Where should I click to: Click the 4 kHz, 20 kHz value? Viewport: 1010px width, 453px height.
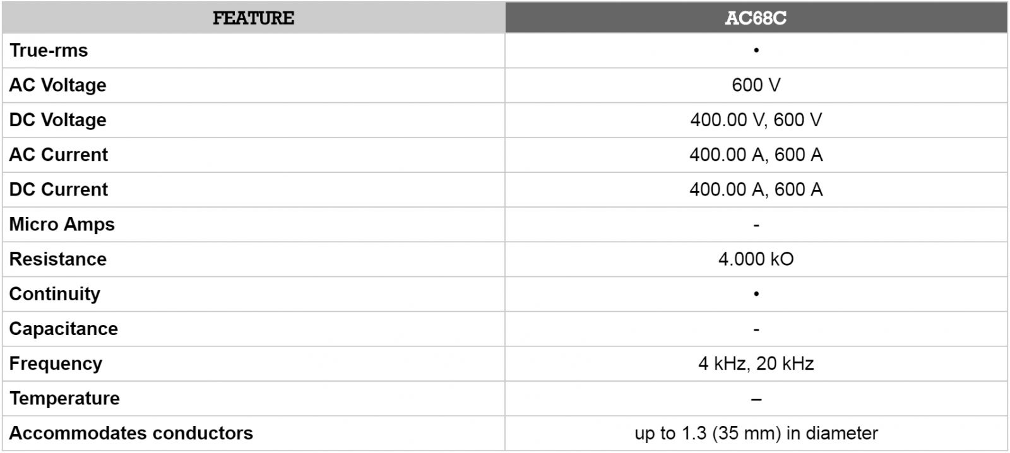(756, 363)
